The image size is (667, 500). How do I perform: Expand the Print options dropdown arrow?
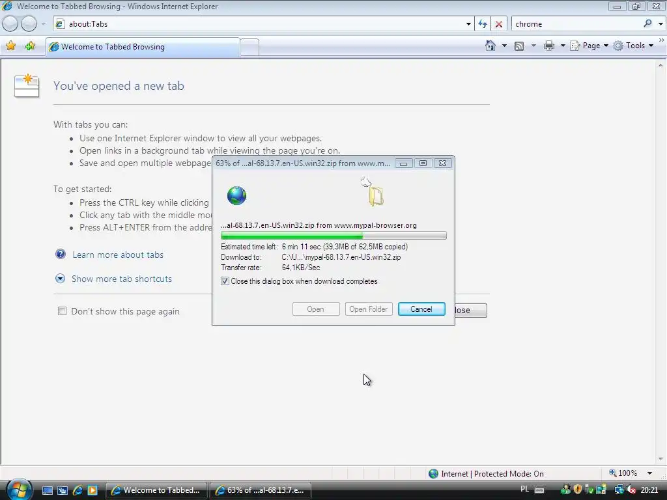563,46
